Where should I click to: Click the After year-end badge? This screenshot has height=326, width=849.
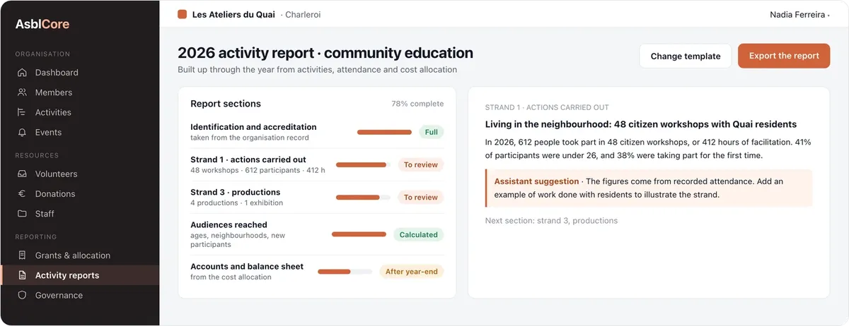tap(411, 271)
